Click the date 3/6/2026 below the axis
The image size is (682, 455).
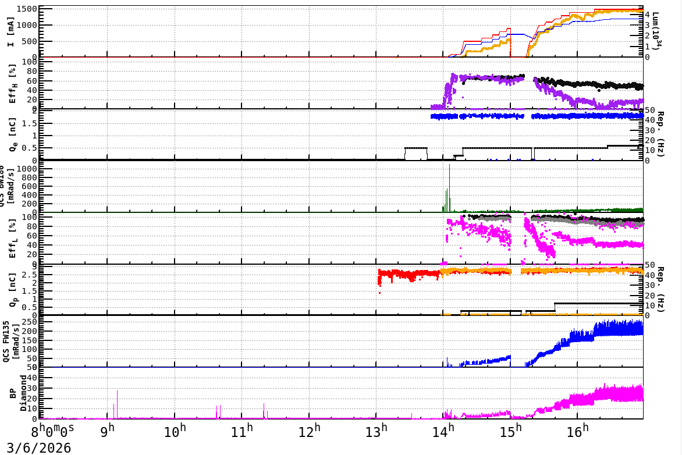39,447
